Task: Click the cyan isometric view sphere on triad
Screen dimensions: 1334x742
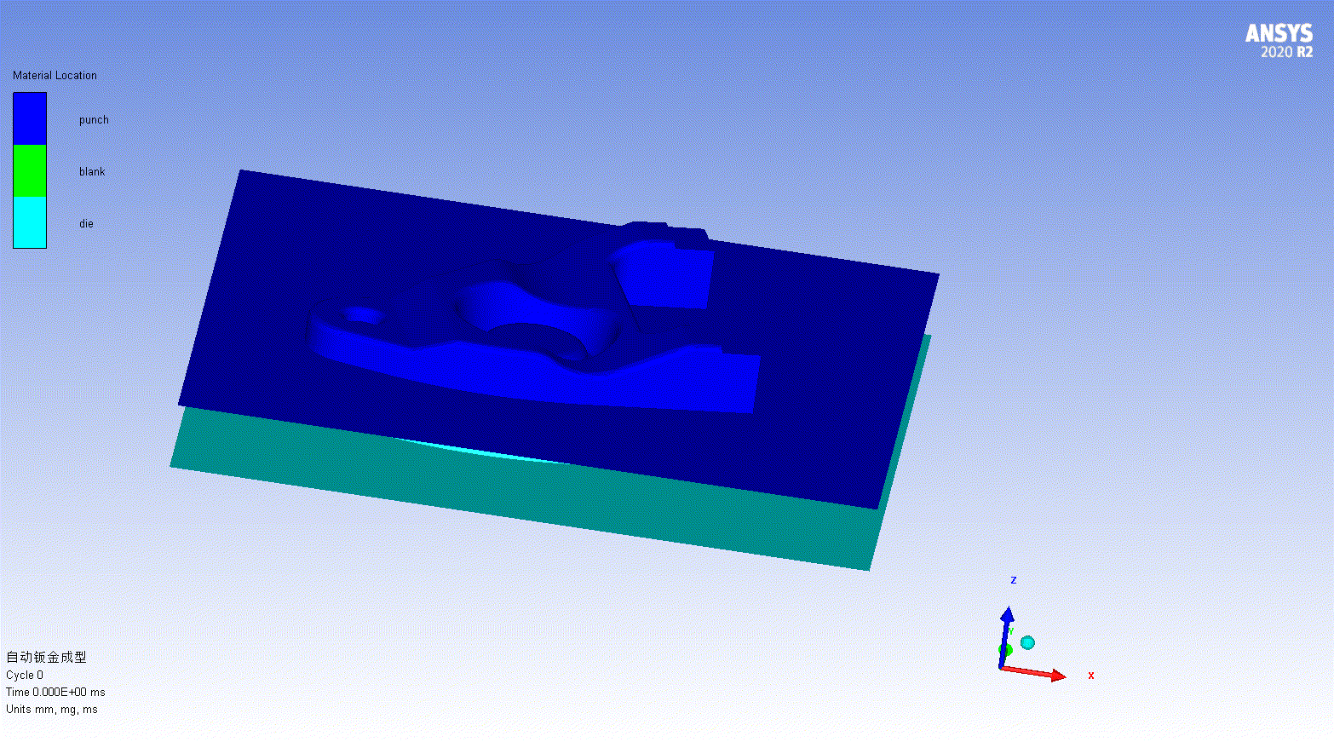Action: click(1027, 642)
